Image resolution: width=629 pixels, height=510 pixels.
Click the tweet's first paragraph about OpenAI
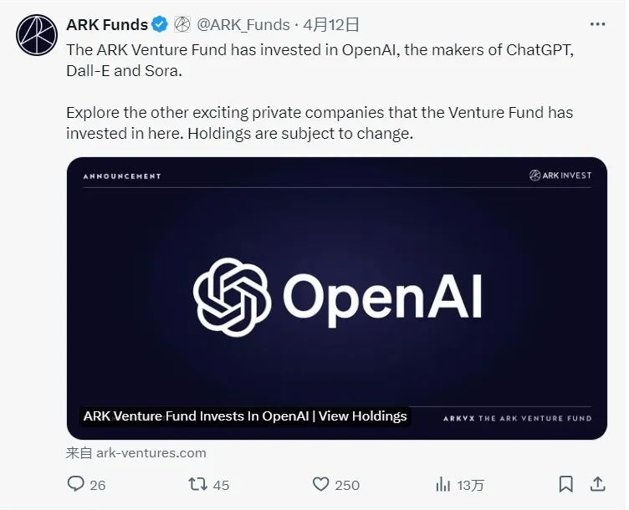(320, 59)
